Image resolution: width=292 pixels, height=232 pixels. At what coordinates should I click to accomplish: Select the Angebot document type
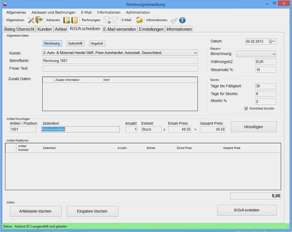click(97, 44)
